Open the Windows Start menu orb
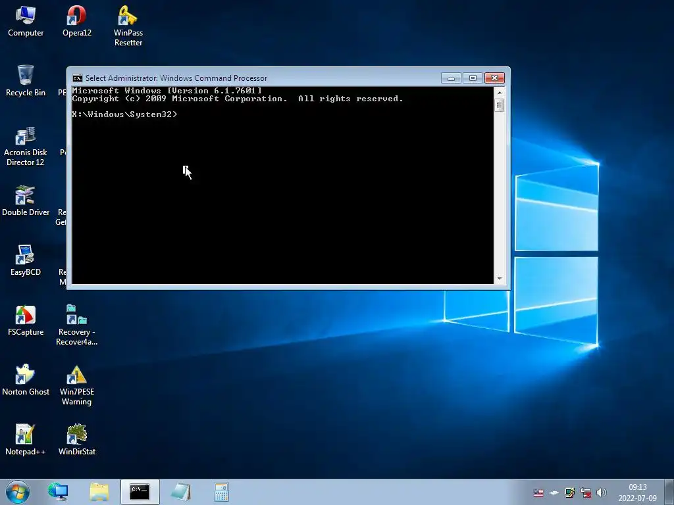 click(18, 492)
